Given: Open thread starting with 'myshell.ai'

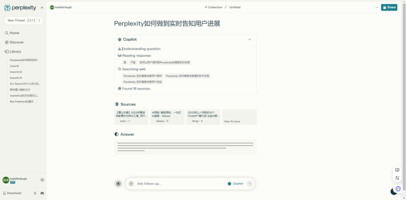Looking at the screenshot, I should [x=25, y=96].
